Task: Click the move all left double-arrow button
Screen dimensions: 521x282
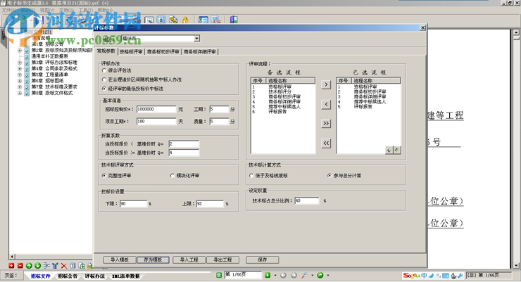Action: 326,143
